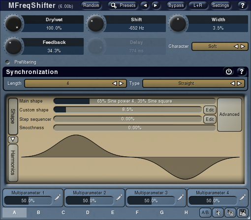Adjust the Custom shape slider
The image size is (251, 220).
pos(127,110)
